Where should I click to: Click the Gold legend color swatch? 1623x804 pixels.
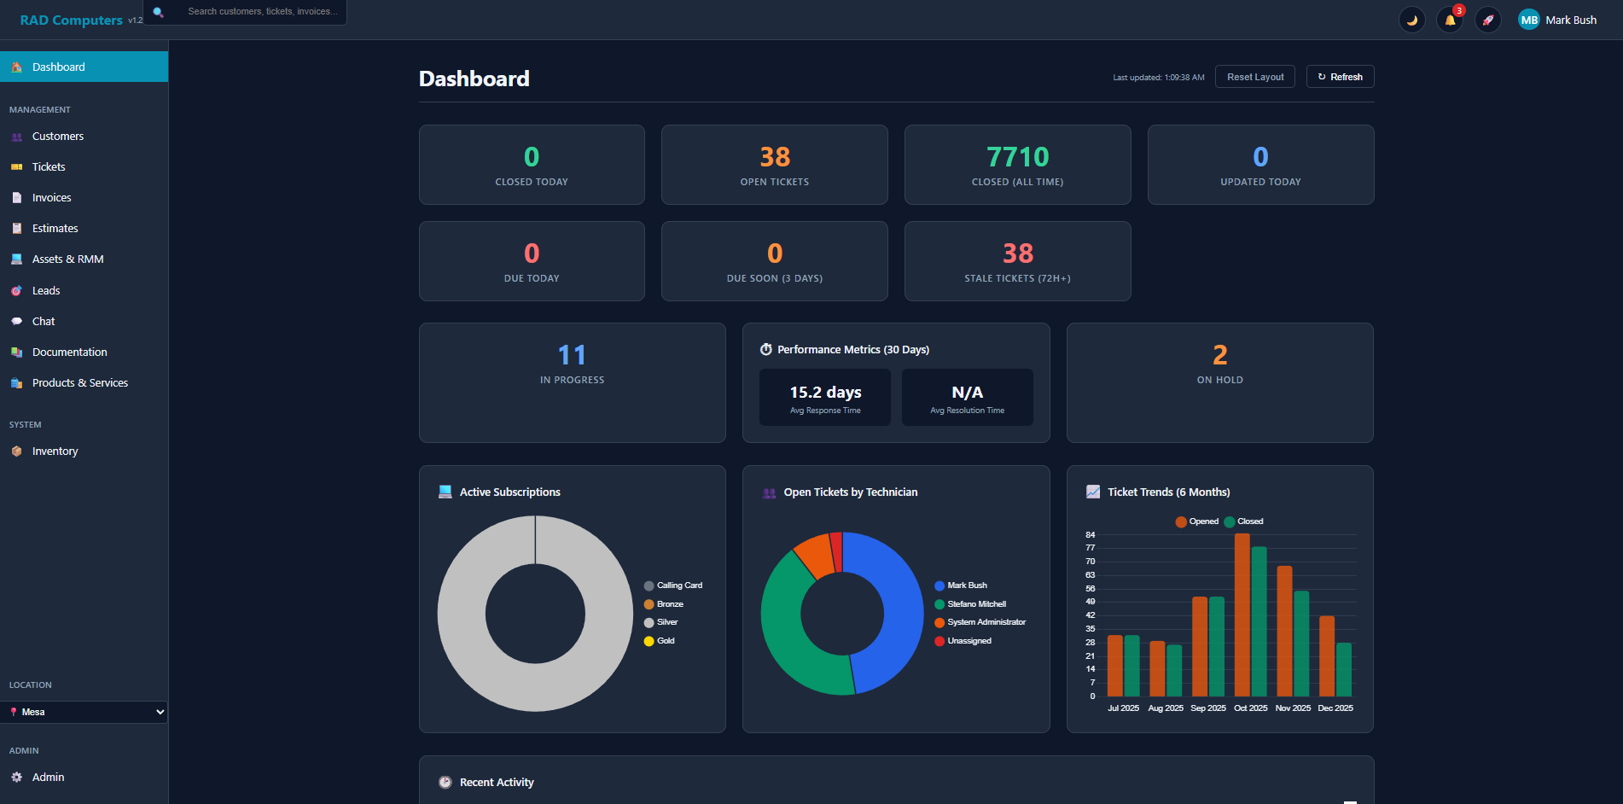click(649, 641)
